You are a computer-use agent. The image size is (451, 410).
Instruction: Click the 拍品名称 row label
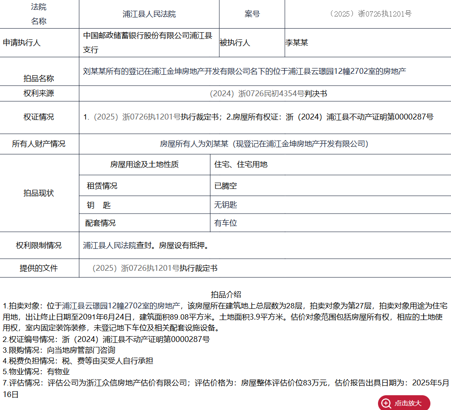pos(39,78)
